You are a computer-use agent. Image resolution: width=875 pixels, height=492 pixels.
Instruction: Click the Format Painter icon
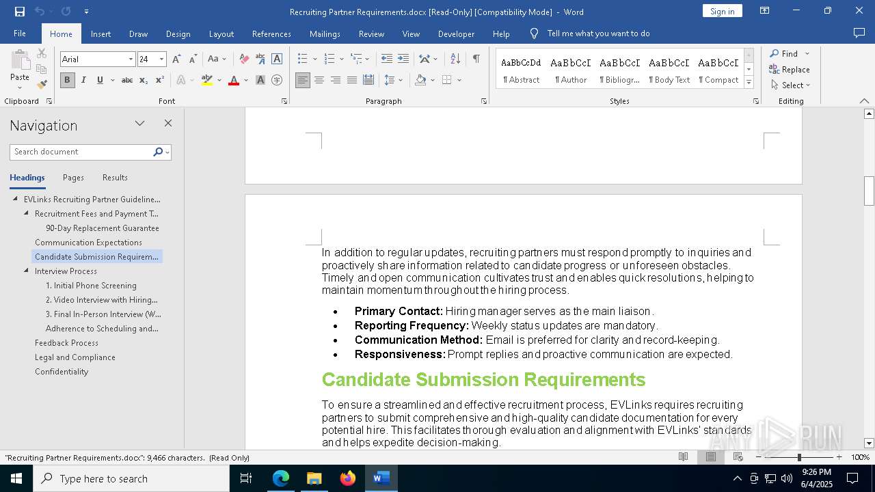point(42,85)
